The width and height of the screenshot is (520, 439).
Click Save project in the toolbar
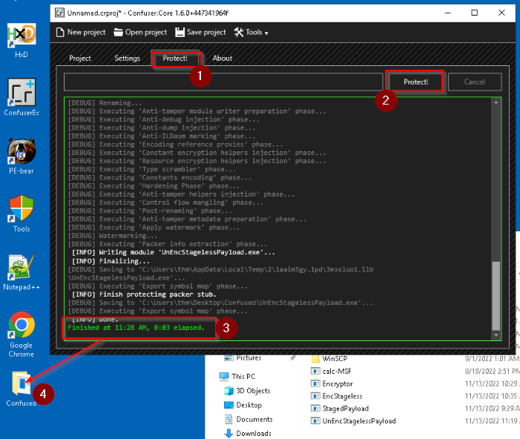200,32
